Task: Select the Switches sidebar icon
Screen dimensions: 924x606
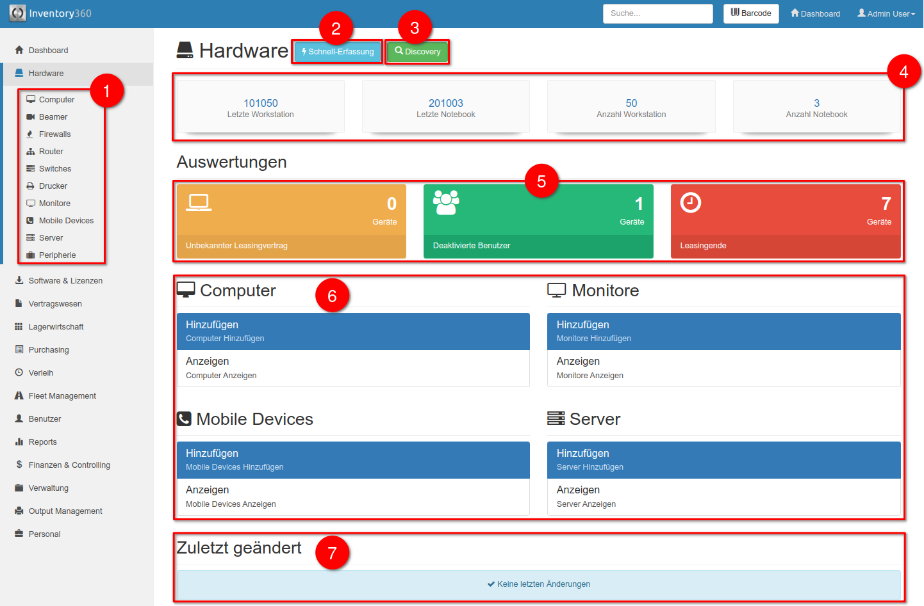Action: click(30, 168)
